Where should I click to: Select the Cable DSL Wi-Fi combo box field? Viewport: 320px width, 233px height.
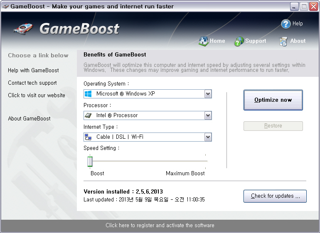[148, 137]
